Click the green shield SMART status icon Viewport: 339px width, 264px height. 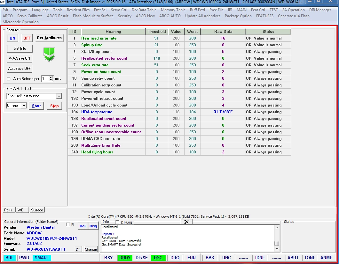(x=49, y=55)
